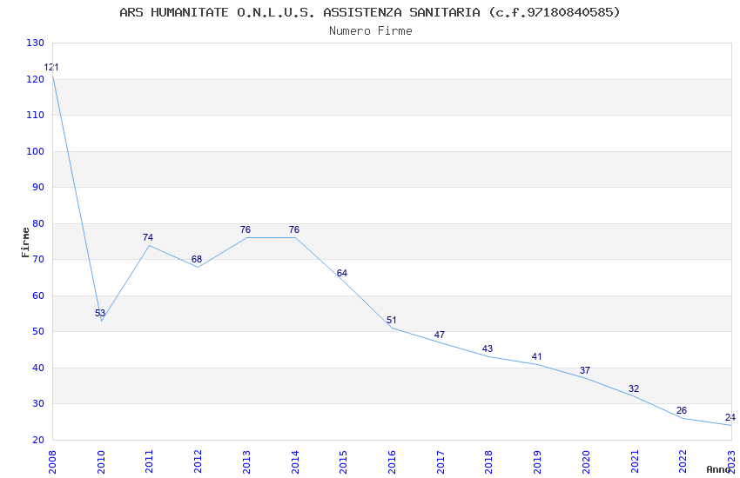Click the 'Numero Firme' subtitle
This screenshot has height=478, width=740.
[371, 31]
